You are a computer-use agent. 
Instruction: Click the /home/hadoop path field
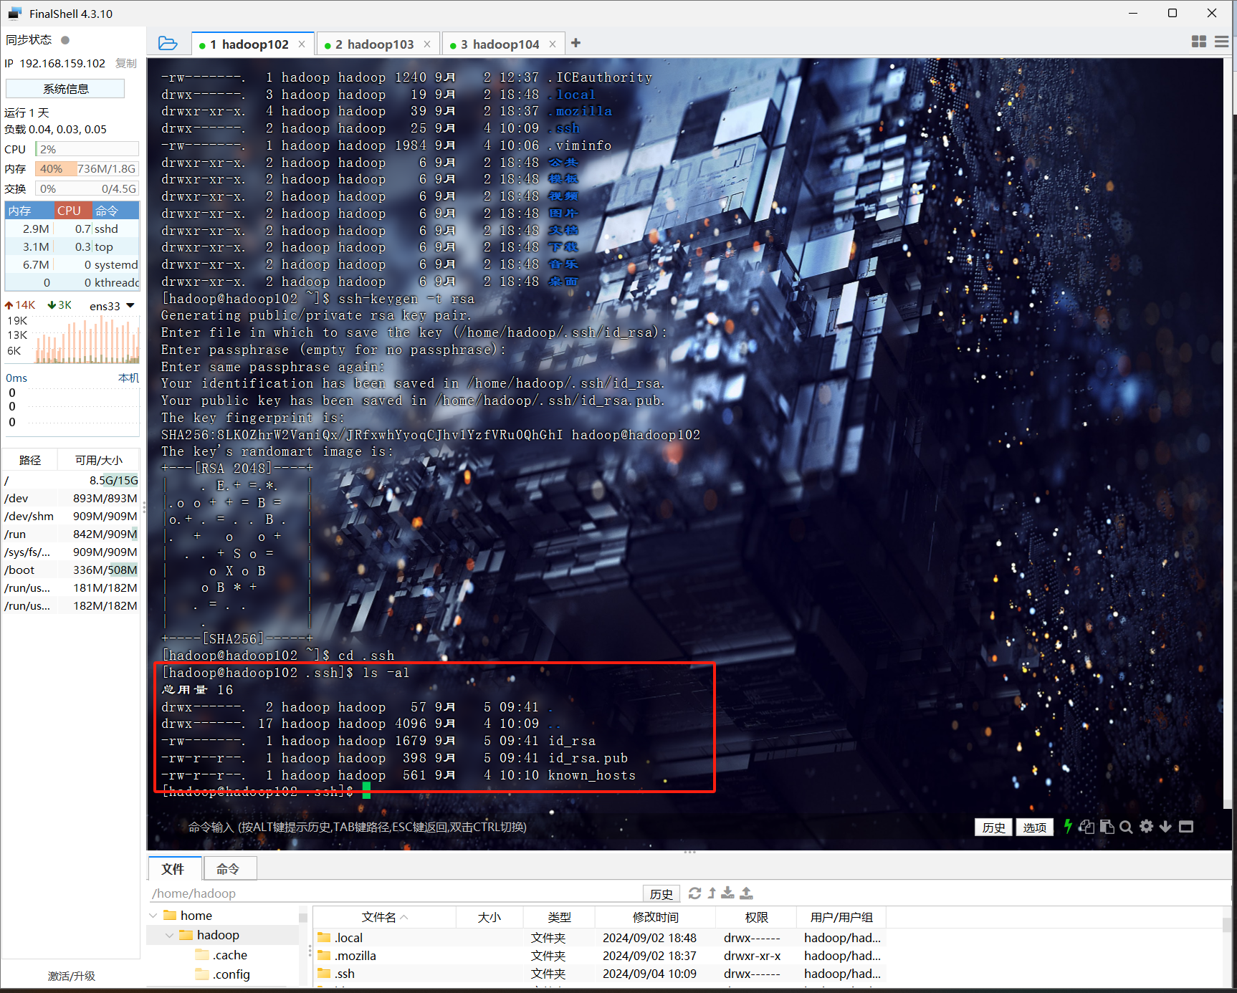[x=395, y=893]
